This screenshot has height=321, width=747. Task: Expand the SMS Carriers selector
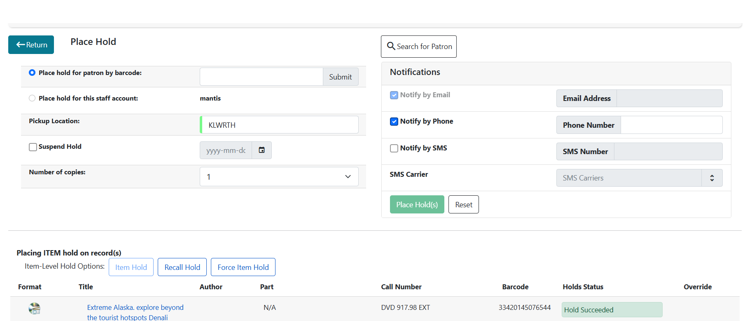[639, 178]
